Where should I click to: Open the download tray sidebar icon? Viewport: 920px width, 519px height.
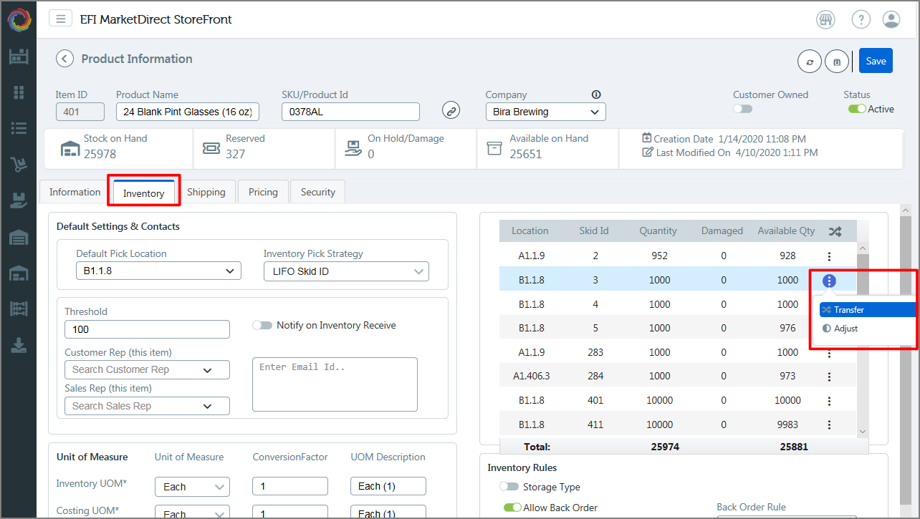[19, 346]
